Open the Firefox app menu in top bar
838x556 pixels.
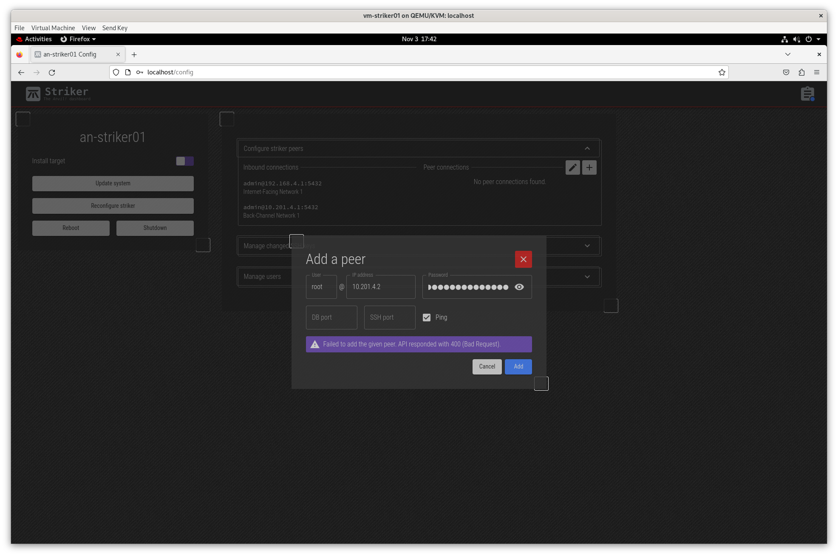tap(78, 39)
